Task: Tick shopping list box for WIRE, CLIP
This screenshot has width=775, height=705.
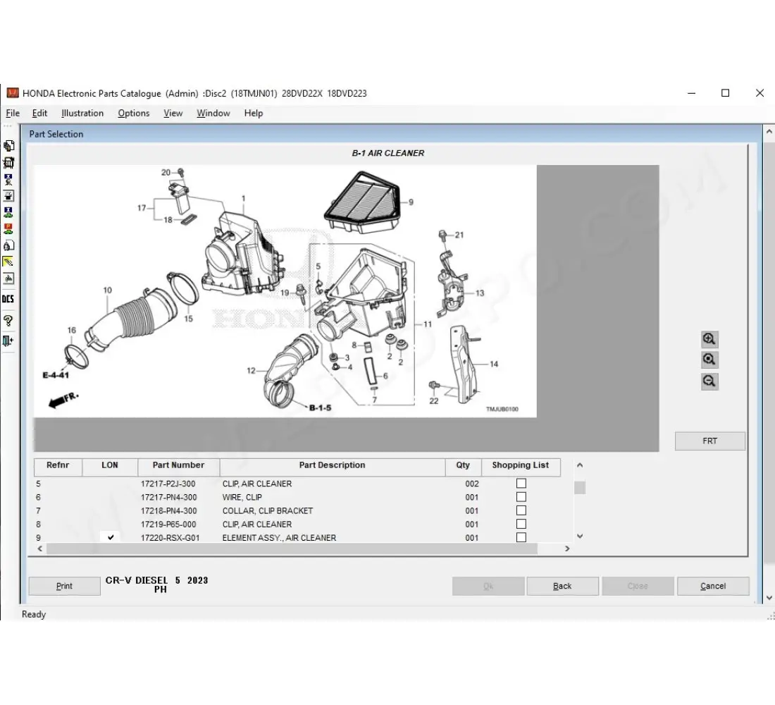Action: click(521, 497)
